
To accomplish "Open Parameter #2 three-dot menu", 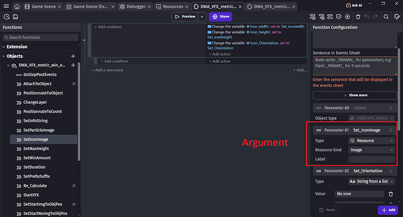I will pyautogui.click(x=391, y=171).
